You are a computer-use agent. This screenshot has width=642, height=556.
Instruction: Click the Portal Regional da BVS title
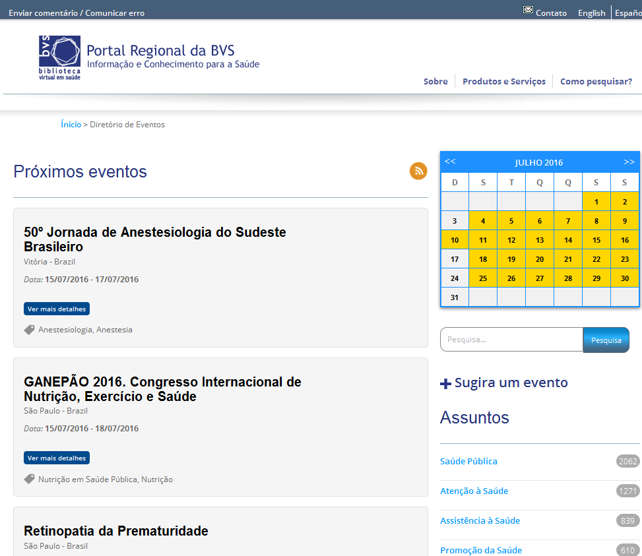point(160,51)
